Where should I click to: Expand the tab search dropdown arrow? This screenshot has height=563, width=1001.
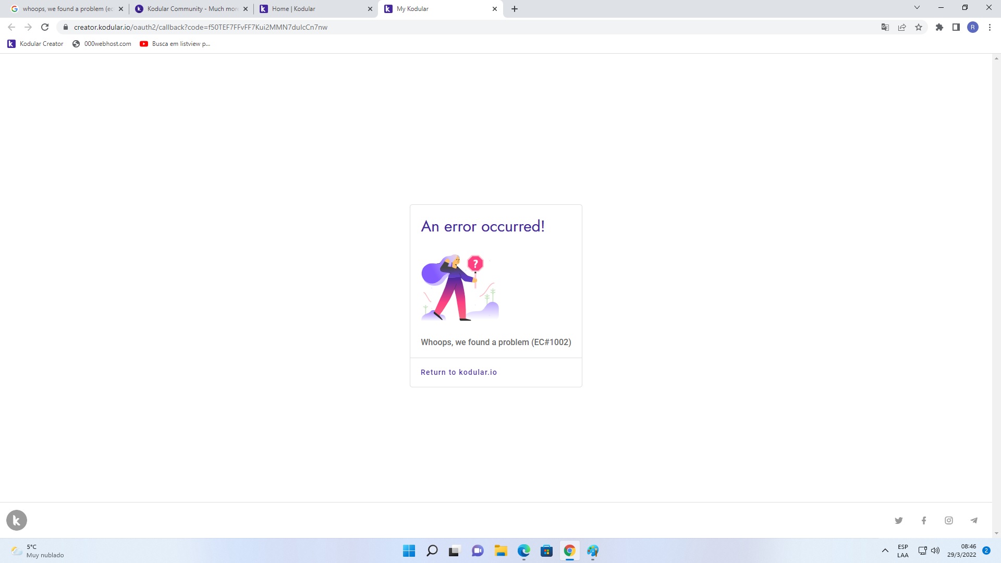917,8
